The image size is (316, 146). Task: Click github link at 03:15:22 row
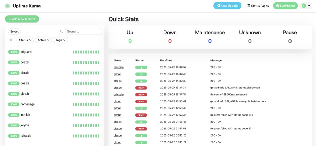(x=117, y=142)
